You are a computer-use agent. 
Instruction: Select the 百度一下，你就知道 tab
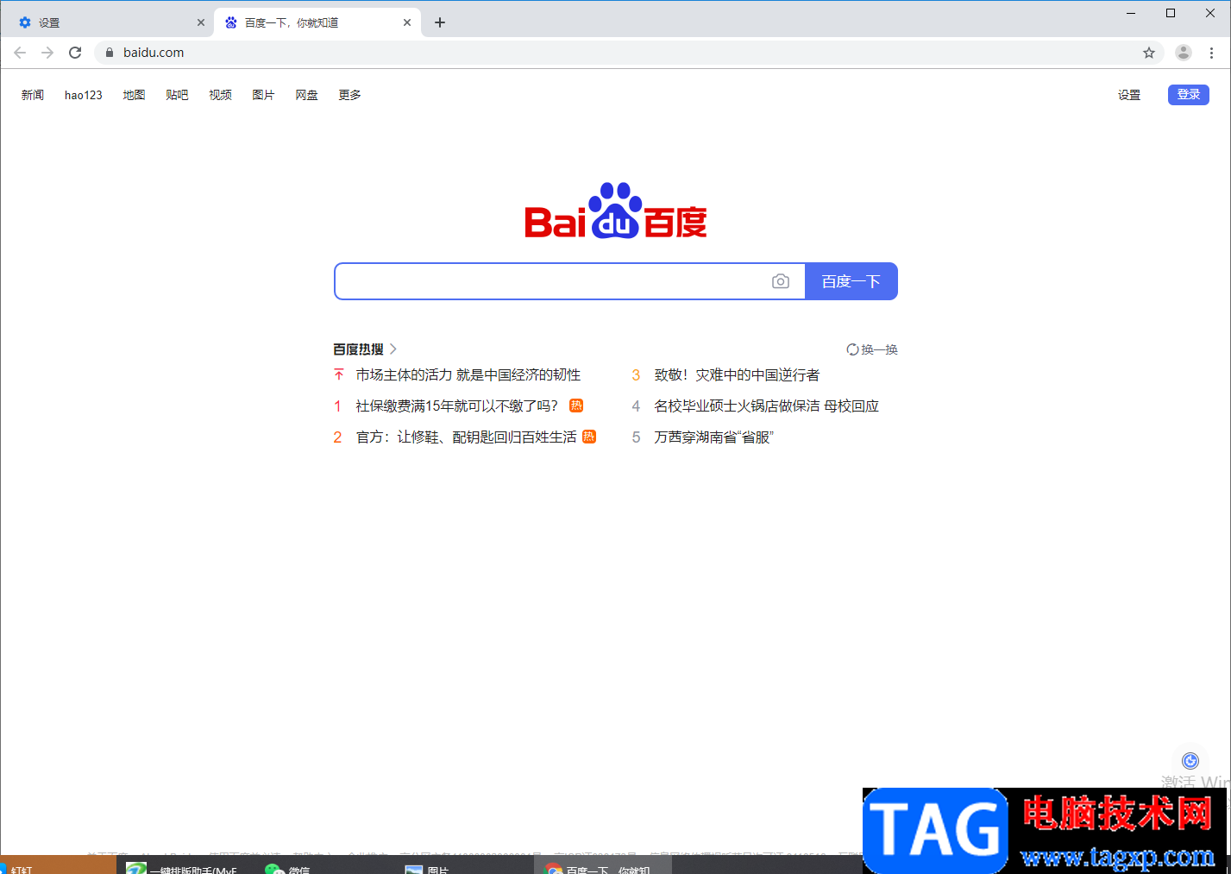317,22
